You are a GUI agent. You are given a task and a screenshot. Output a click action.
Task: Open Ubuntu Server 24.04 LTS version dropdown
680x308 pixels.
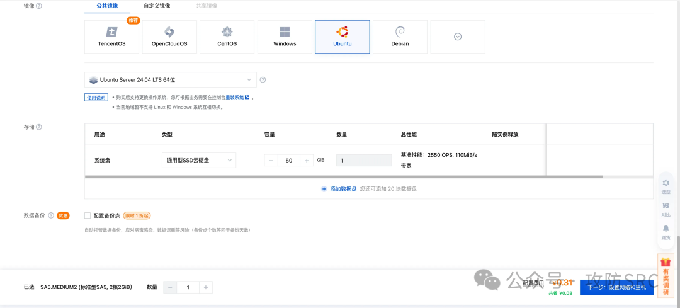tap(171, 80)
